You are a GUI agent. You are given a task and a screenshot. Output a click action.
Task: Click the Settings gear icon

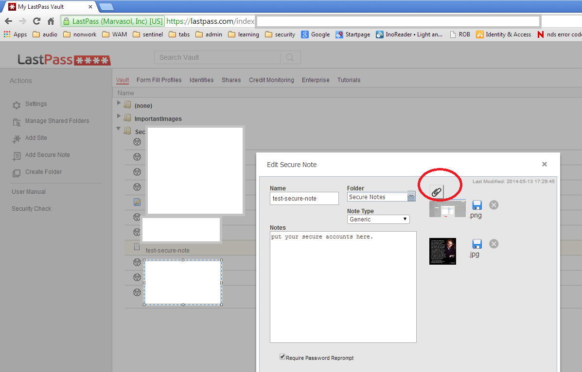[x=17, y=105]
